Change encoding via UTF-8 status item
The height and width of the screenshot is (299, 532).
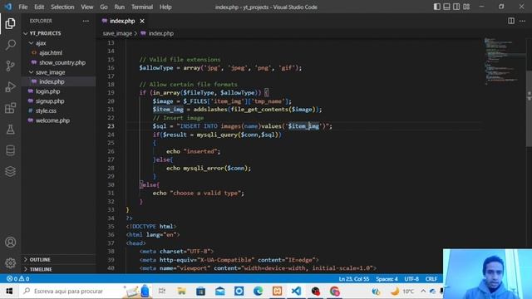[x=411, y=279]
